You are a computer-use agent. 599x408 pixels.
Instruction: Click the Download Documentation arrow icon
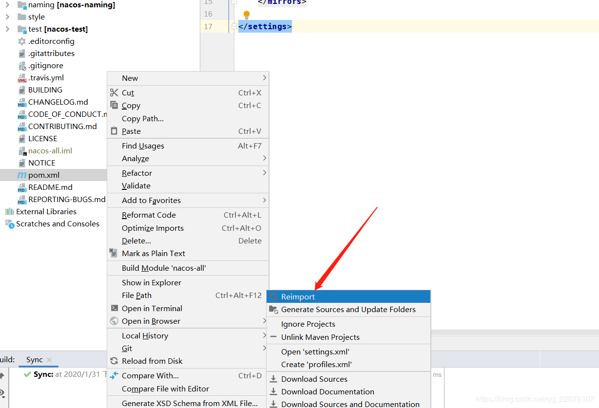click(x=273, y=391)
